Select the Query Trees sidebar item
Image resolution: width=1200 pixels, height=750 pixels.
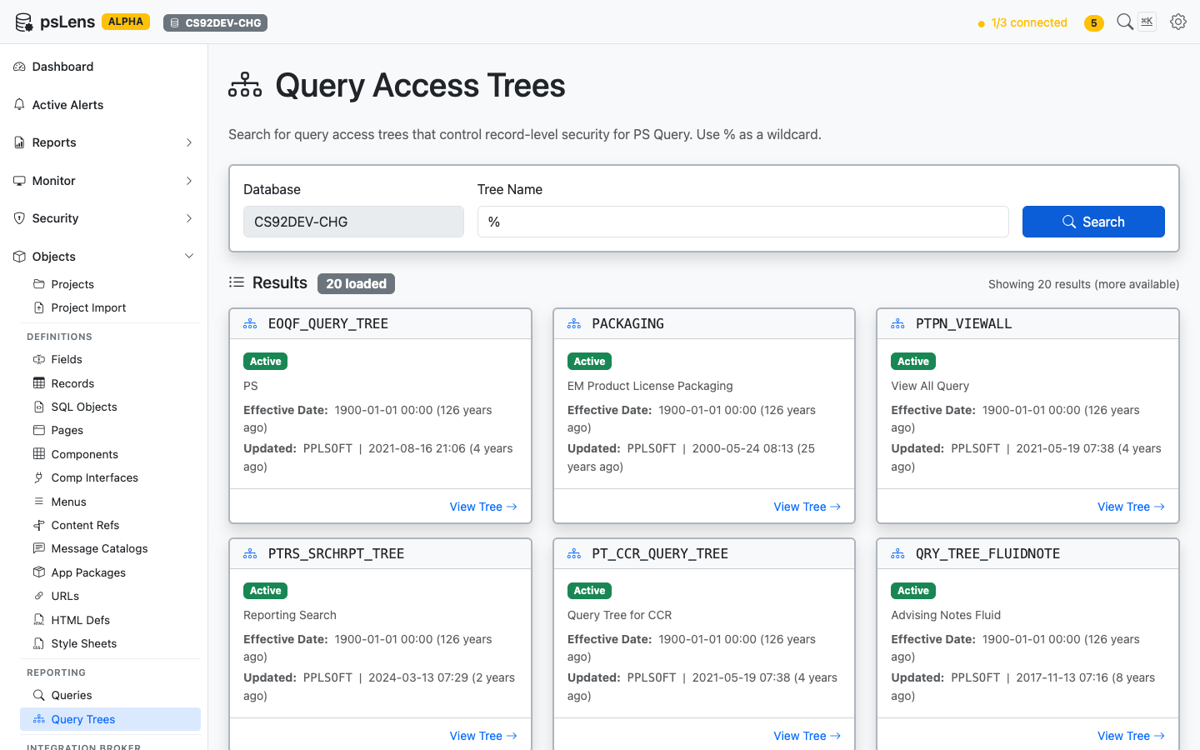coord(110,719)
